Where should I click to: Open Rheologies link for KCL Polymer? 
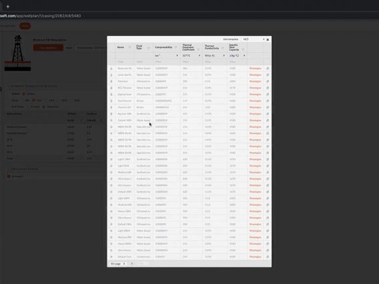(256, 88)
